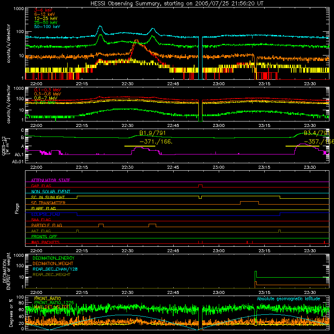Select the PARTICLE_FLAG label
The image size is (334, 334).
47,225
